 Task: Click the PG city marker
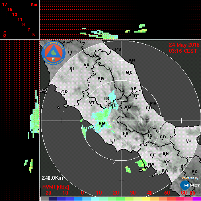click(x=100, y=81)
